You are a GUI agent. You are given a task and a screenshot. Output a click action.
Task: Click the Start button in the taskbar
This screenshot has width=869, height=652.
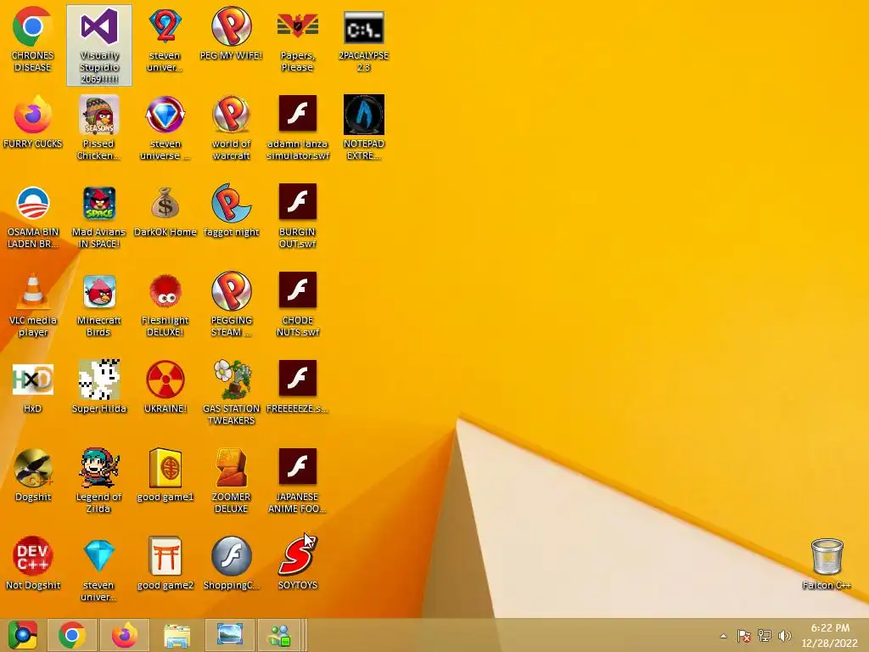click(22, 635)
